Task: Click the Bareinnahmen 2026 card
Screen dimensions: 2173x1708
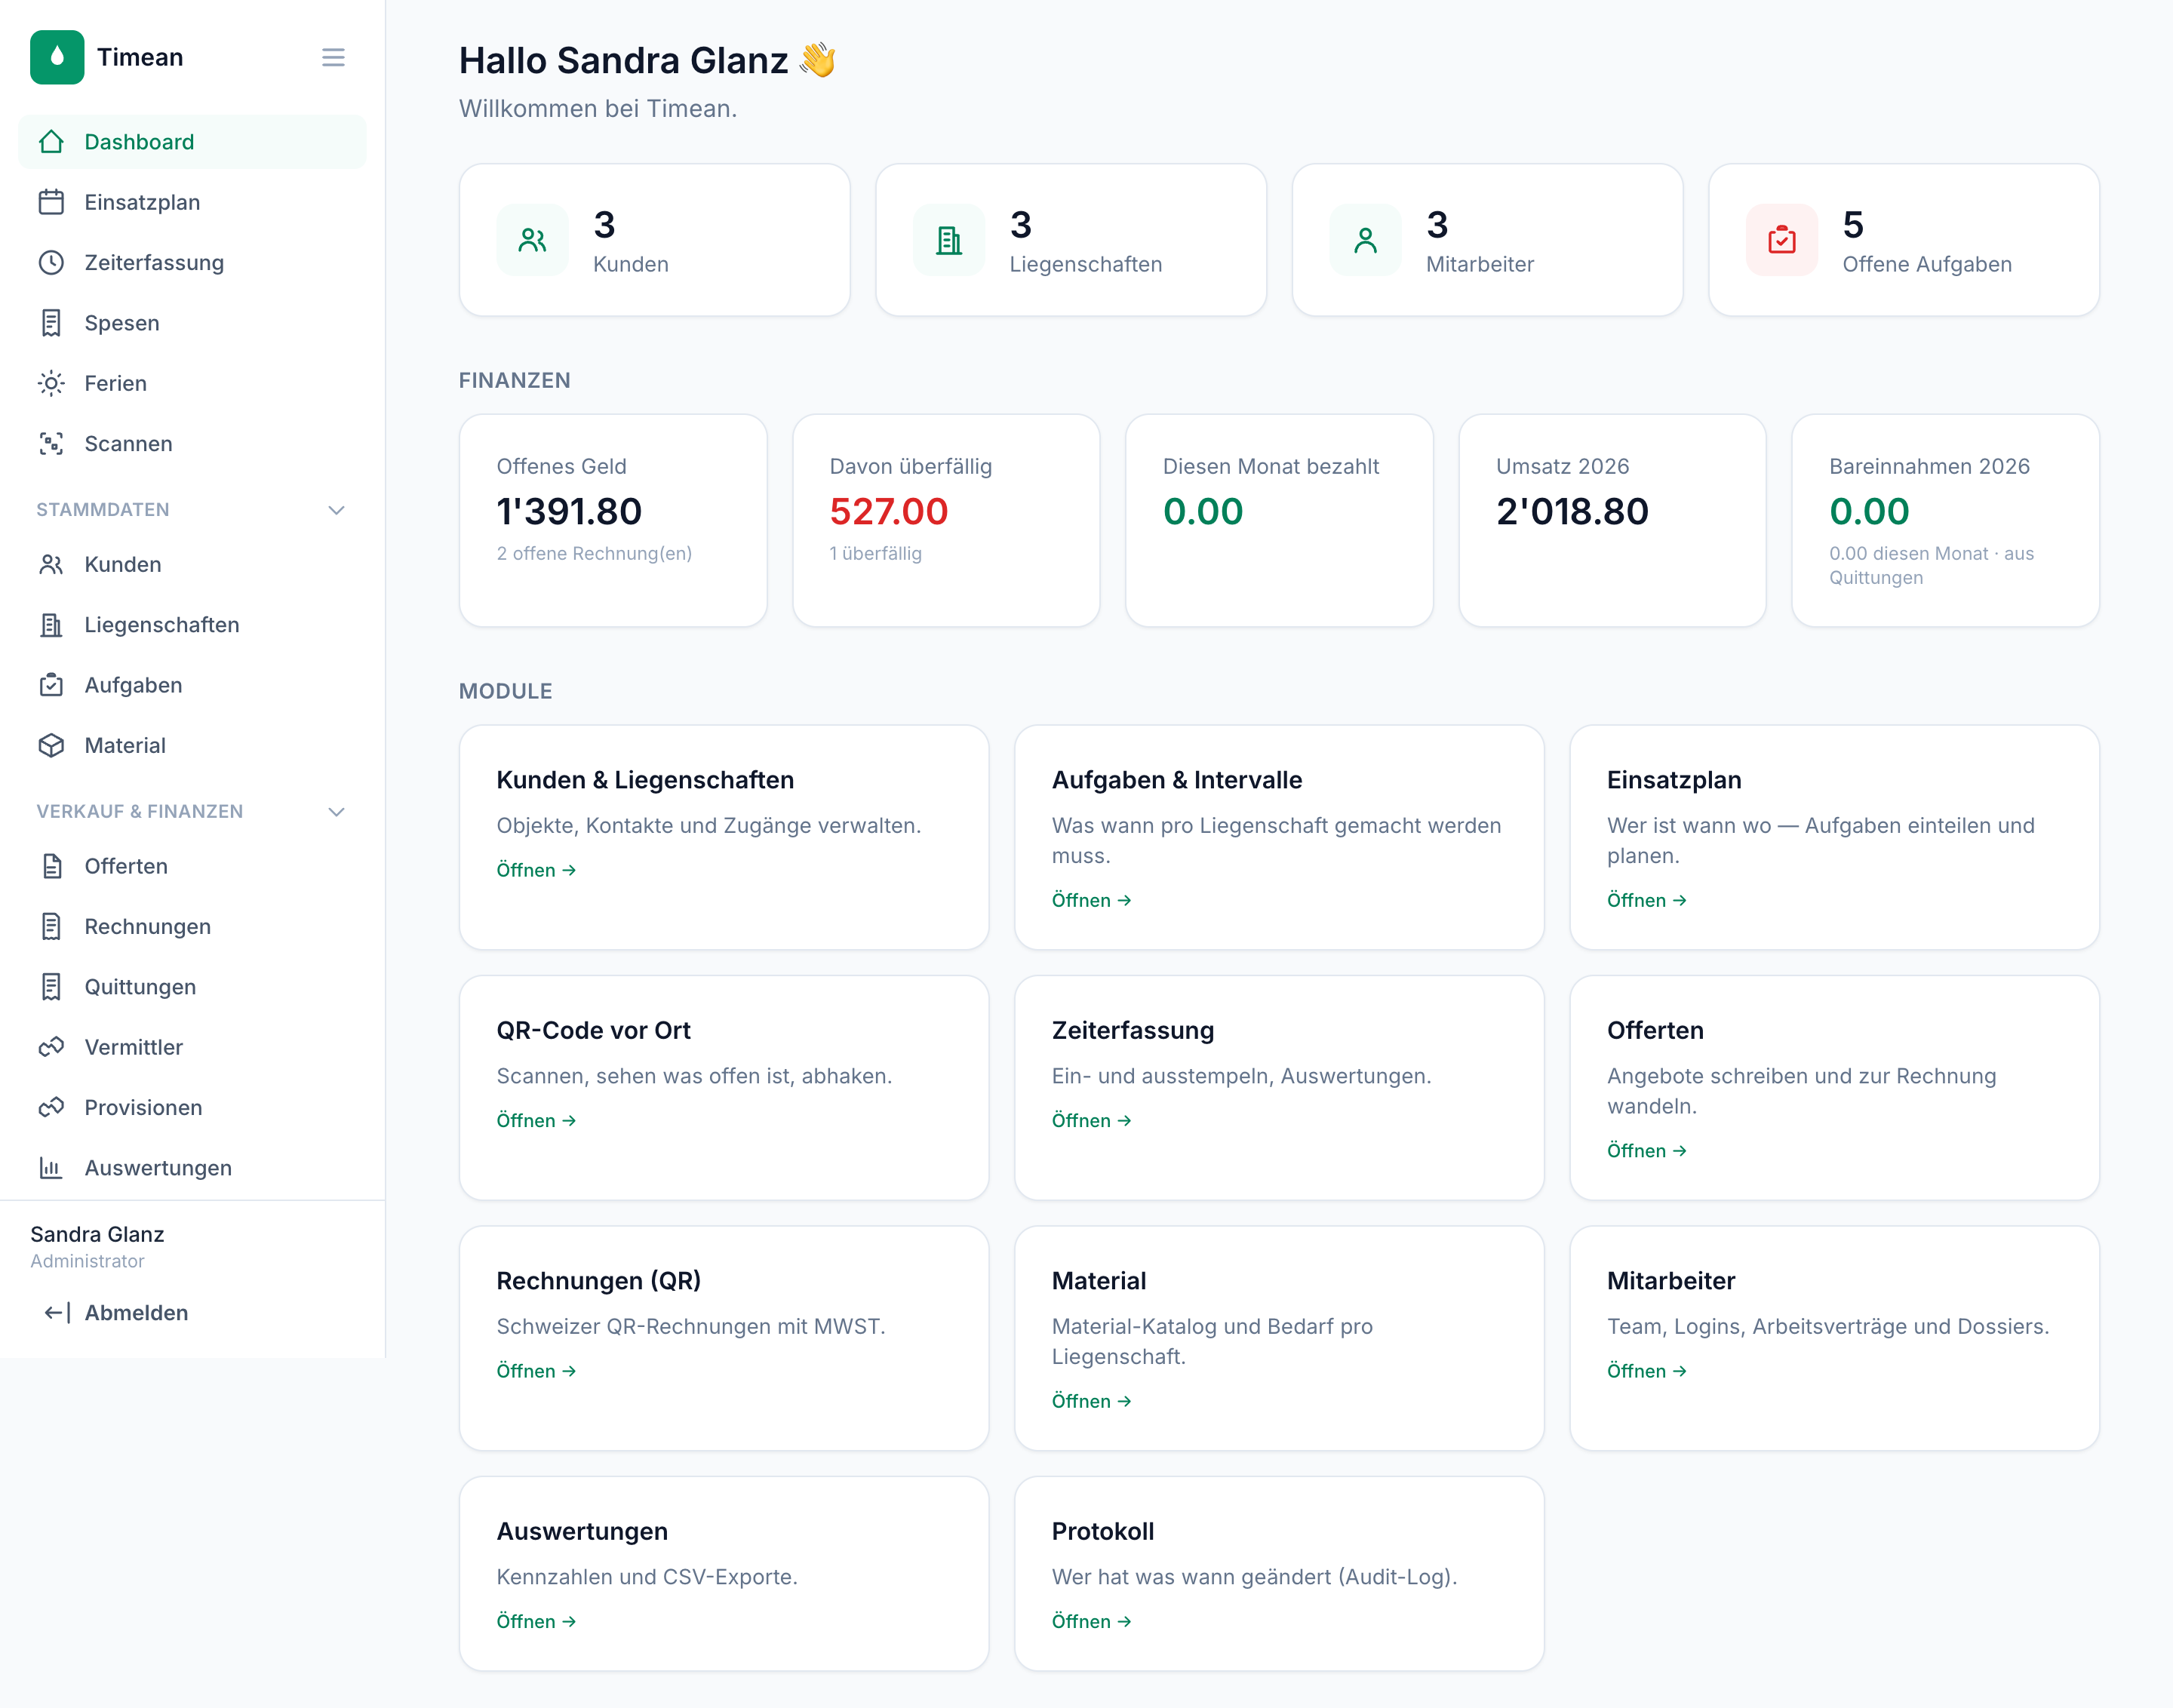Action: (1945, 520)
